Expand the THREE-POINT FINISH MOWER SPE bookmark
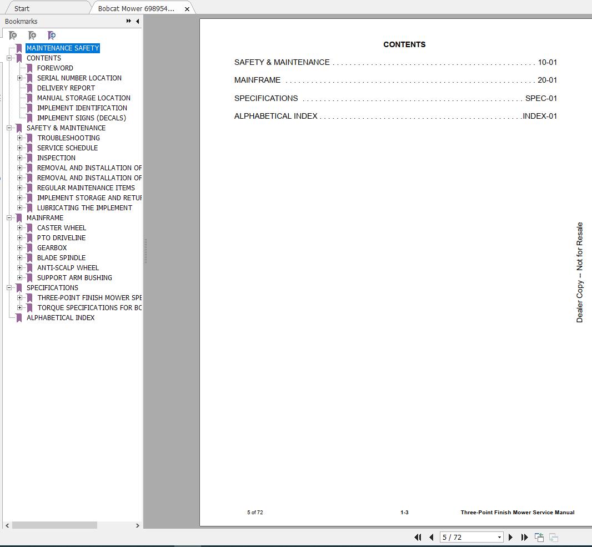The image size is (592, 547). 19,298
